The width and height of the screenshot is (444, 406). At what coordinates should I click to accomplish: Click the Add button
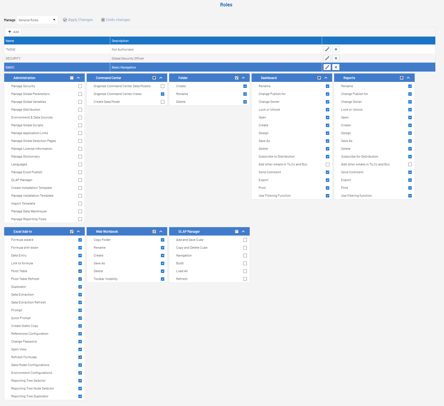(x=13, y=32)
